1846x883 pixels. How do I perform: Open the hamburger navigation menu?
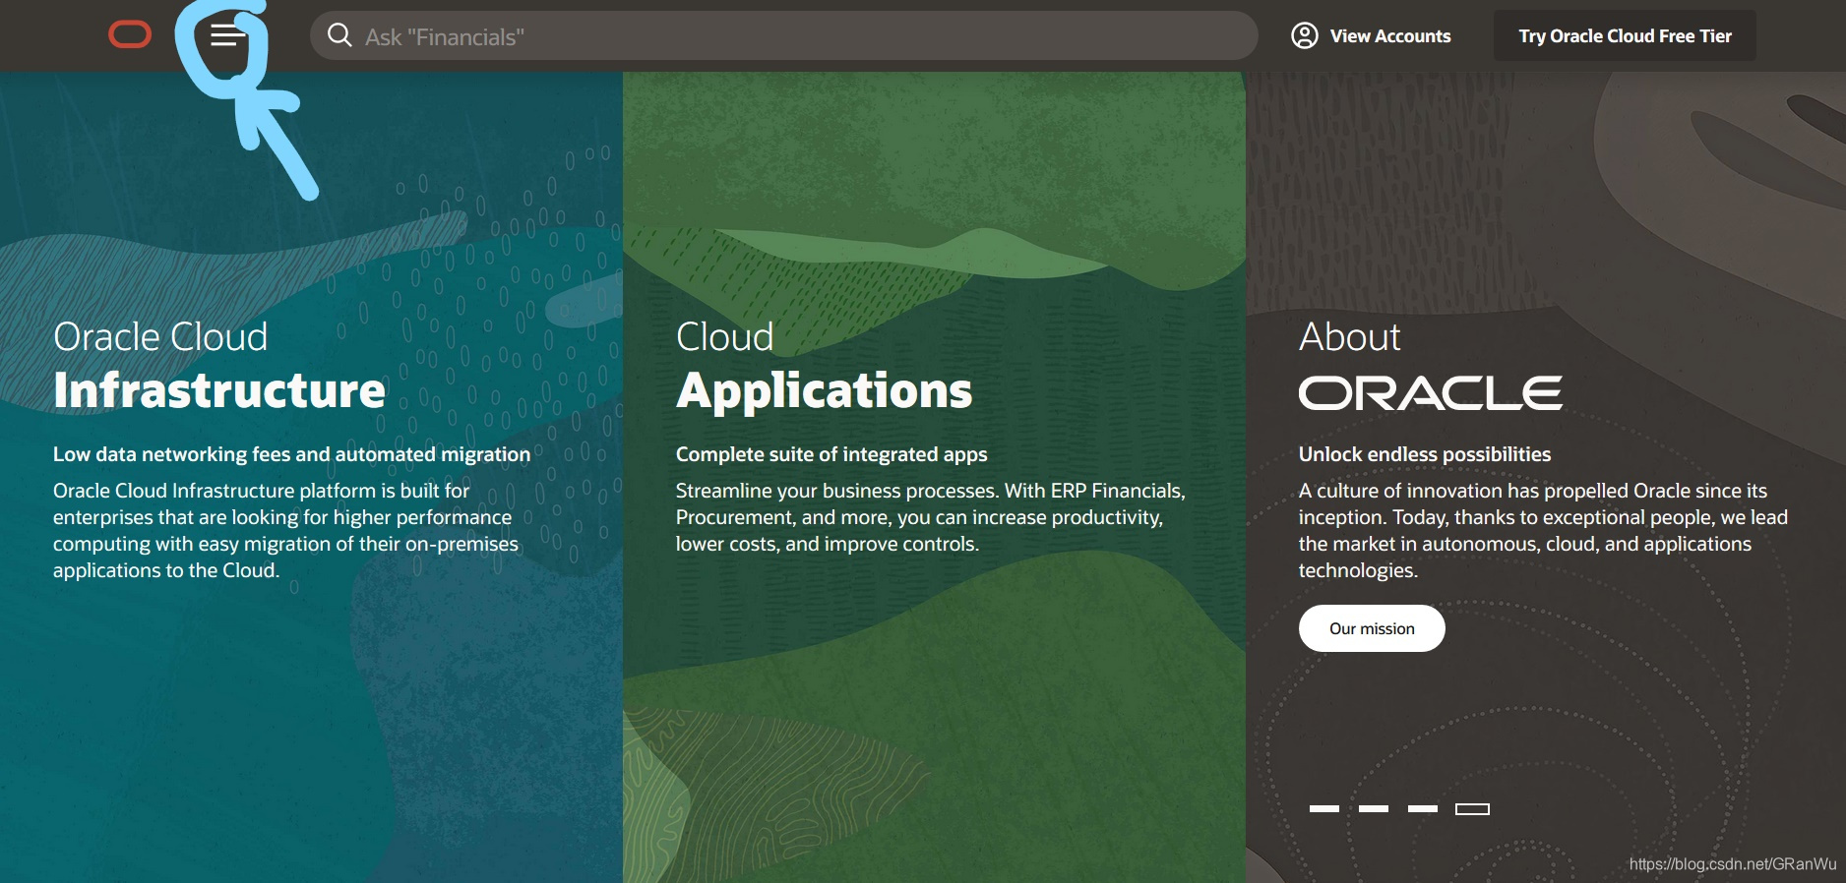point(227,35)
